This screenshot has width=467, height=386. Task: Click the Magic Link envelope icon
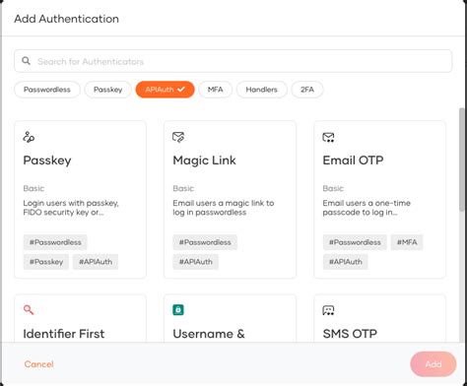click(178, 137)
